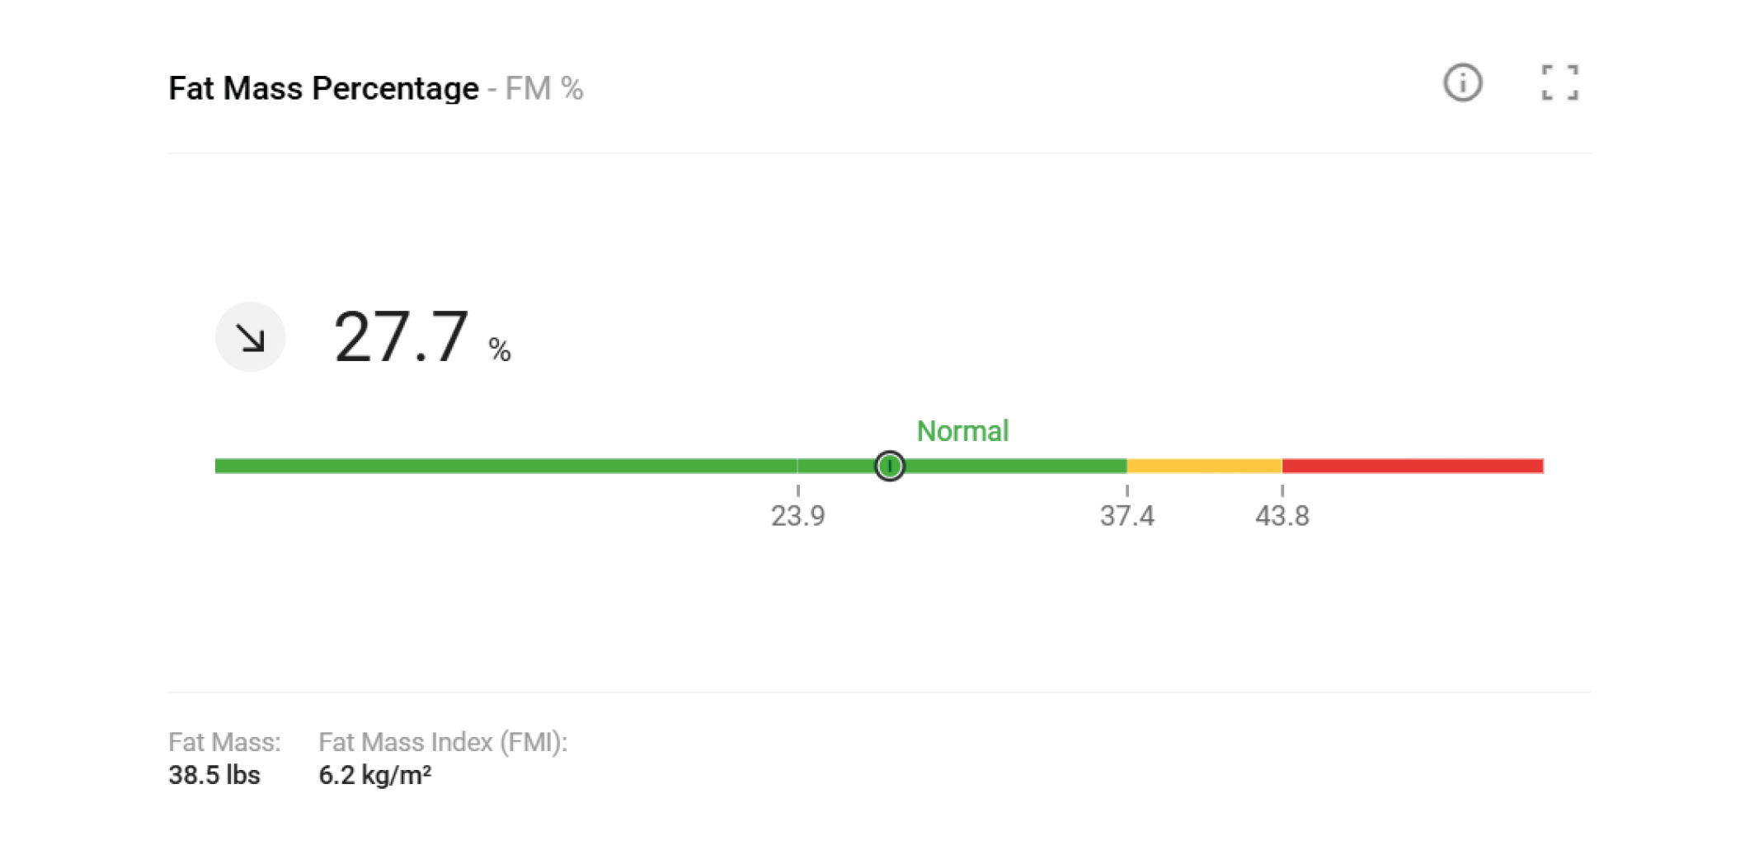The image size is (1759, 859).
Task: Select the green "Normal" status label
Action: pos(962,431)
